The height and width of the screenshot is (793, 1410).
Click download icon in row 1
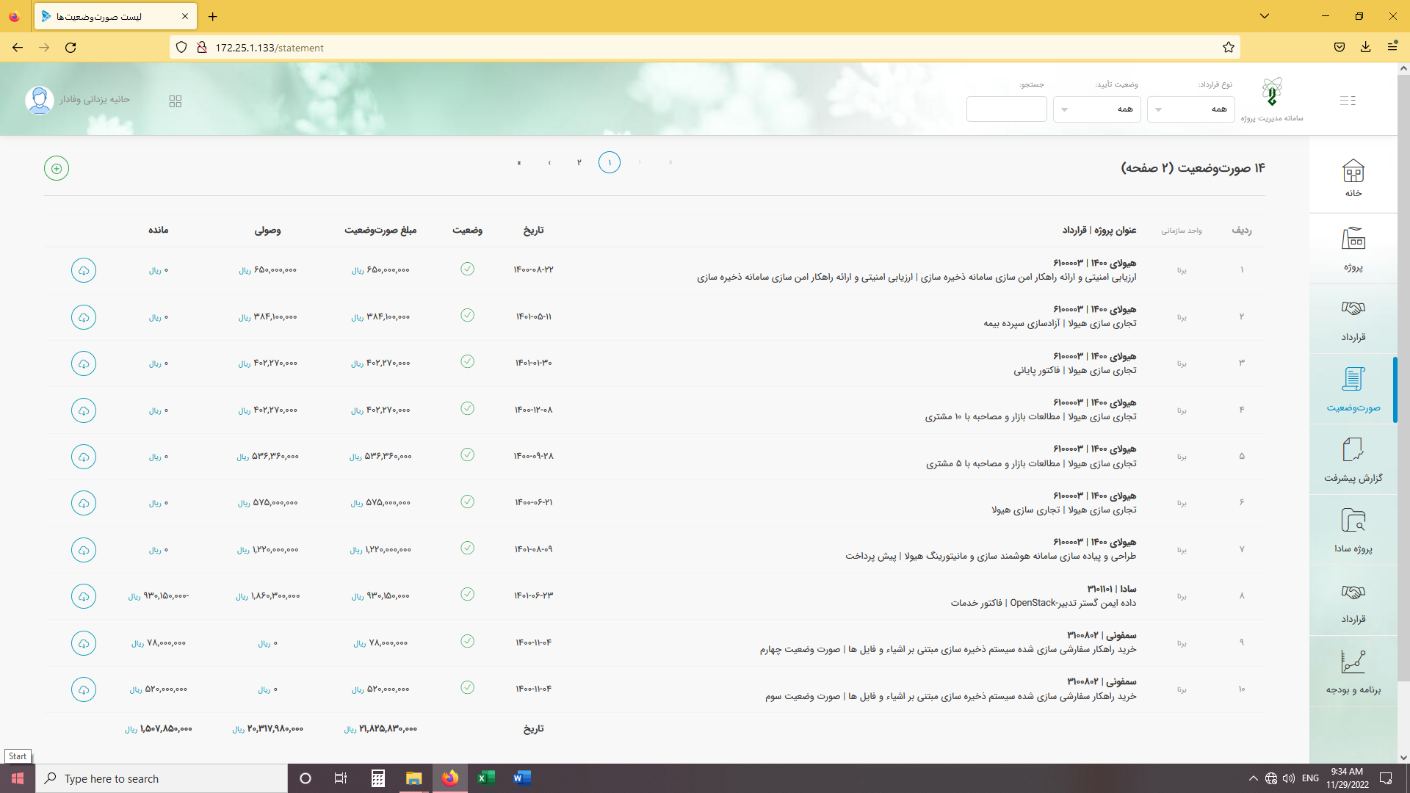(84, 271)
